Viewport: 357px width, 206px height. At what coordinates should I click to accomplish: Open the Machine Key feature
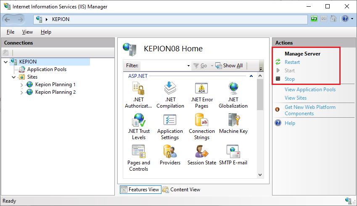233,123
